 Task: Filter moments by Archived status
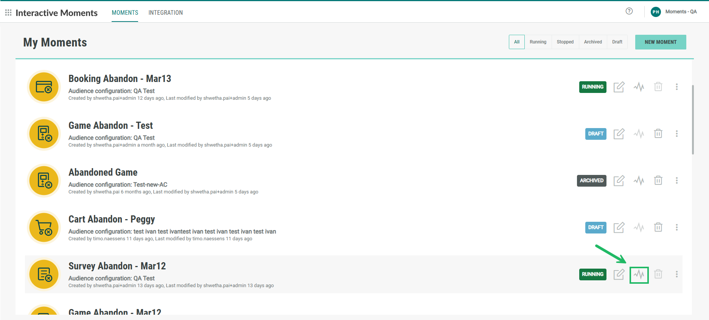pyautogui.click(x=592, y=42)
